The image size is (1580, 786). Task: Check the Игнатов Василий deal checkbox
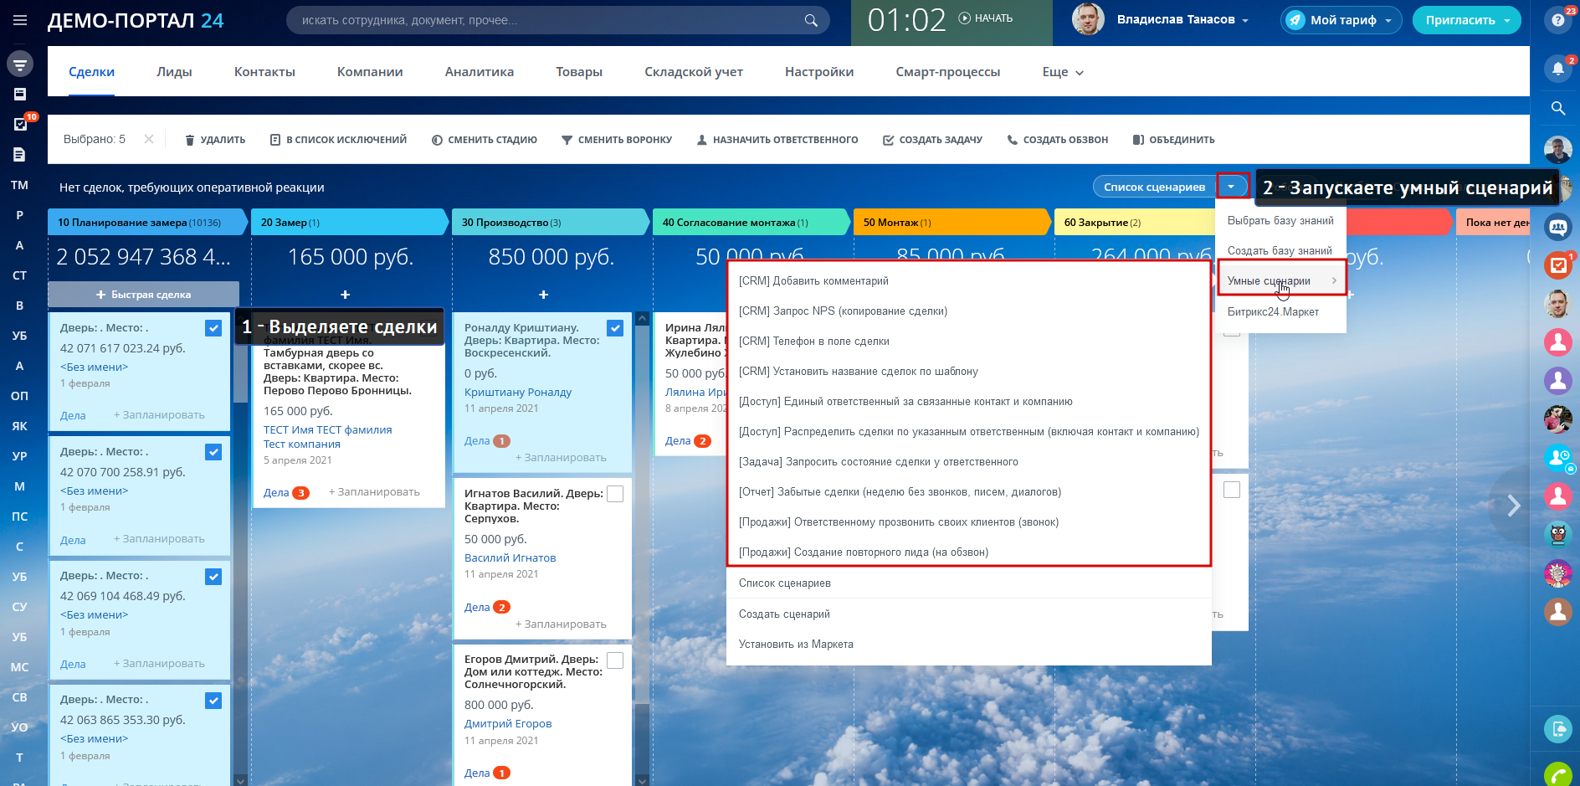(x=615, y=494)
